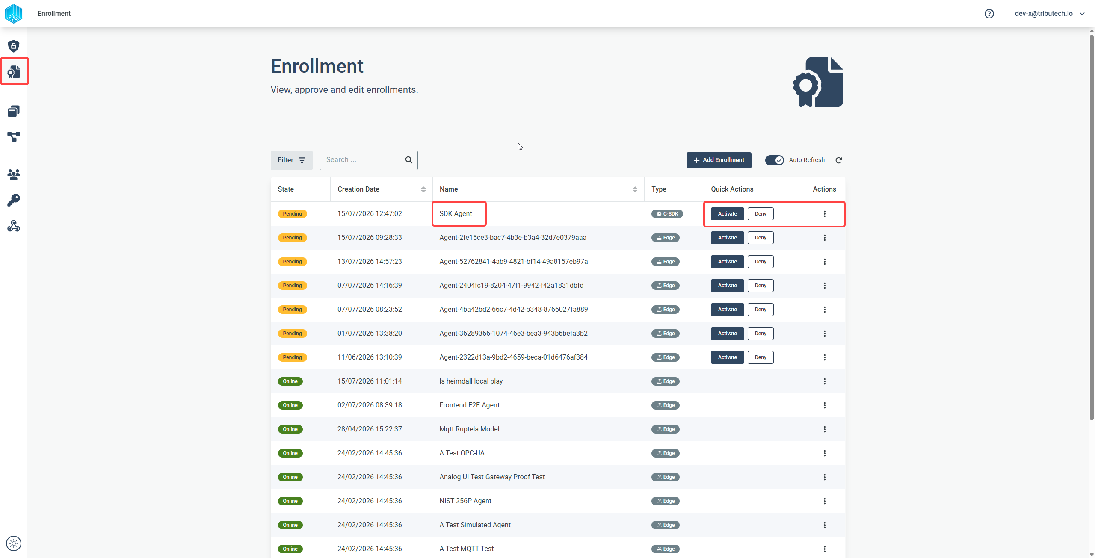
Task: Open actions menu for Agent-4ba42bd2 row
Action: click(x=825, y=310)
